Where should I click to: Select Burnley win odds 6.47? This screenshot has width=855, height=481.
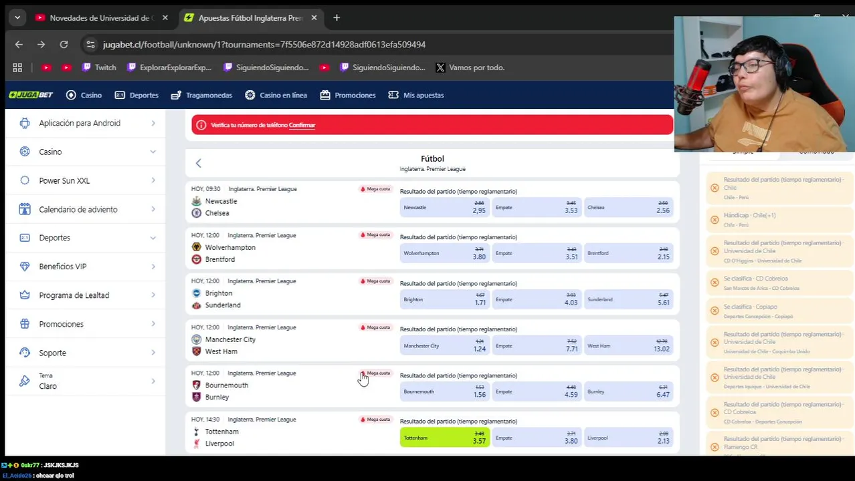(x=628, y=391)
